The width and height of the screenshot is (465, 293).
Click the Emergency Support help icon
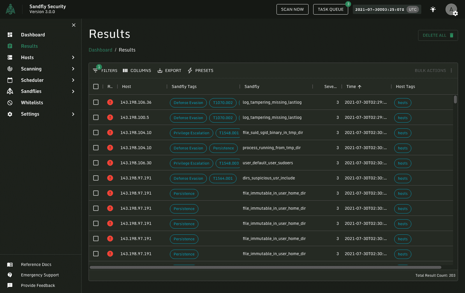(x=10, y=275)
